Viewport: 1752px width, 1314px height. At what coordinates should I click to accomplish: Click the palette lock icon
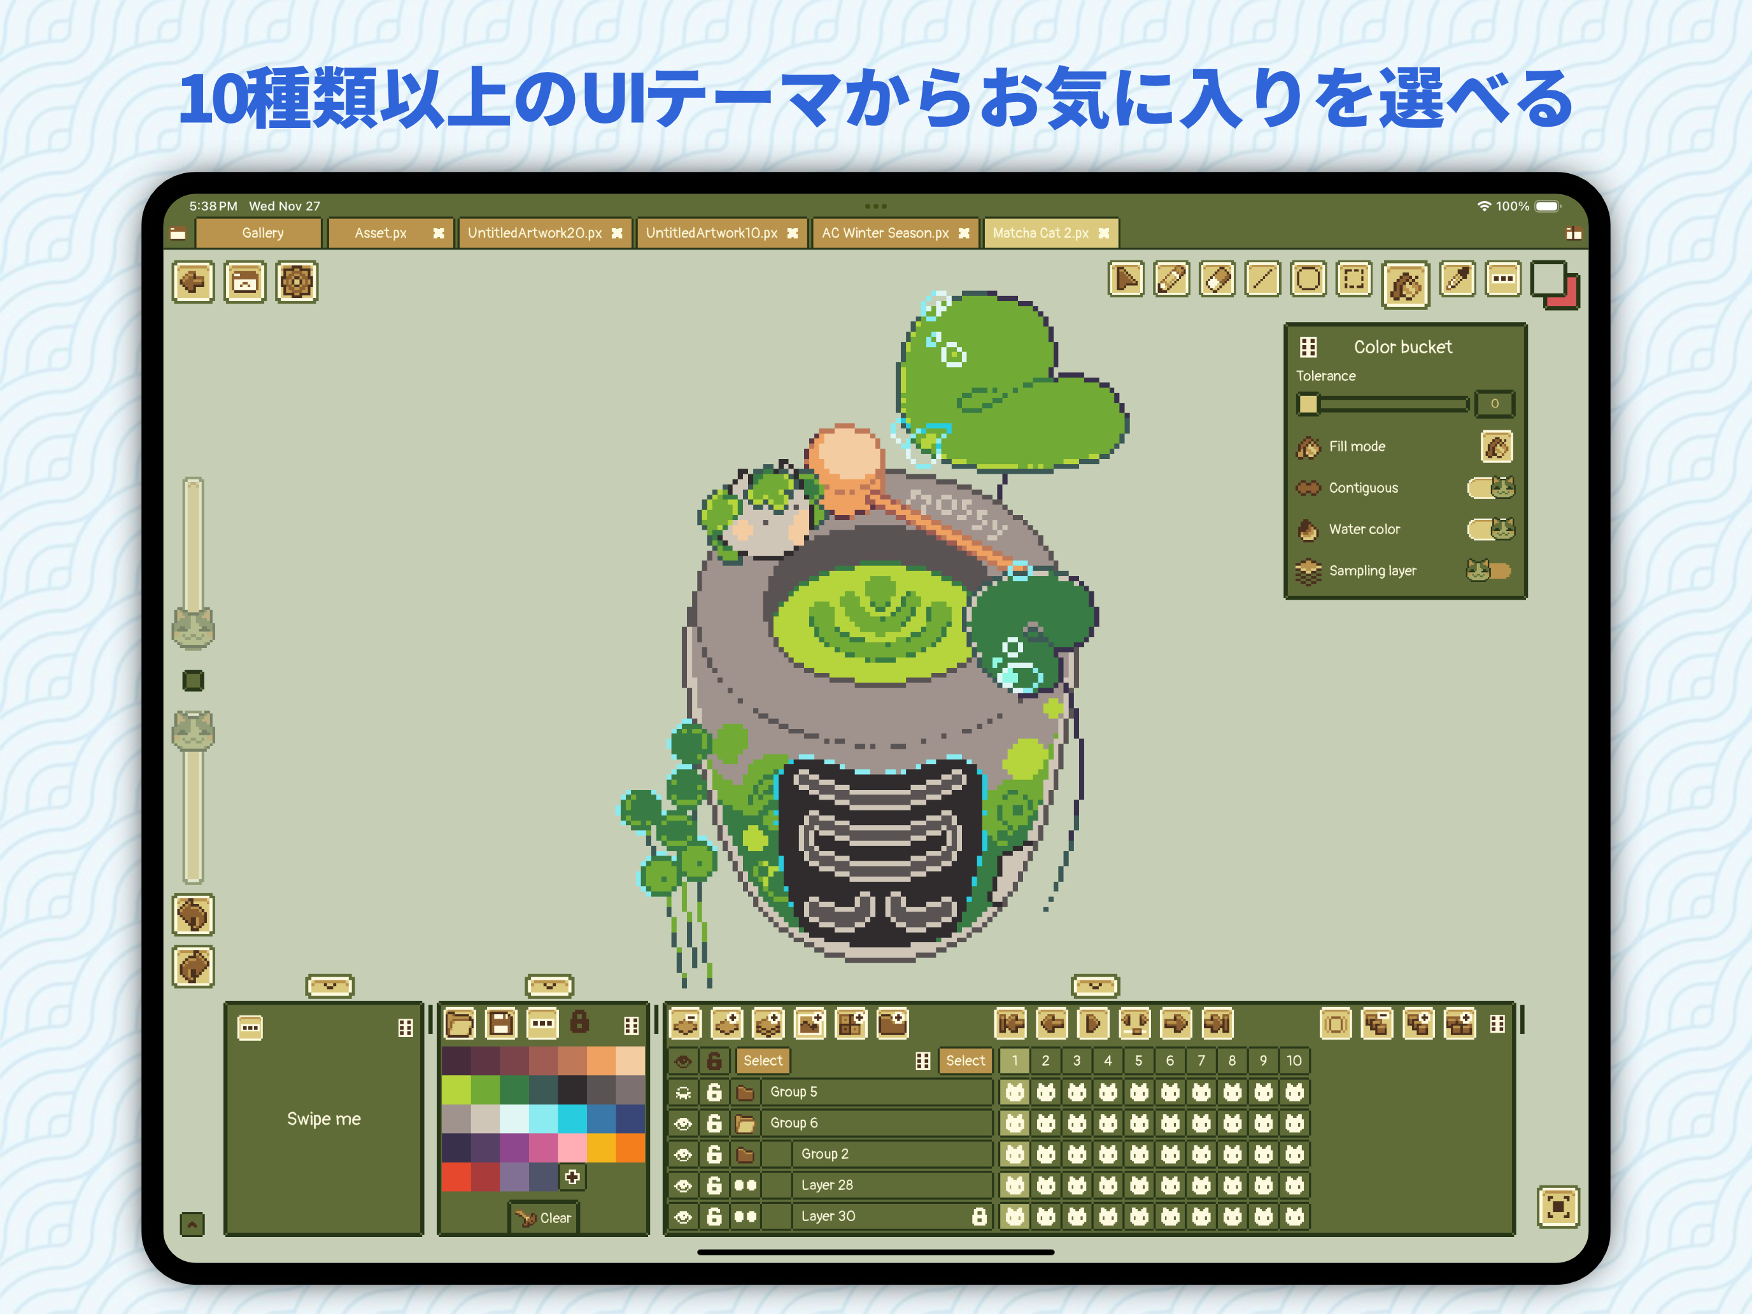point(580,1022)
